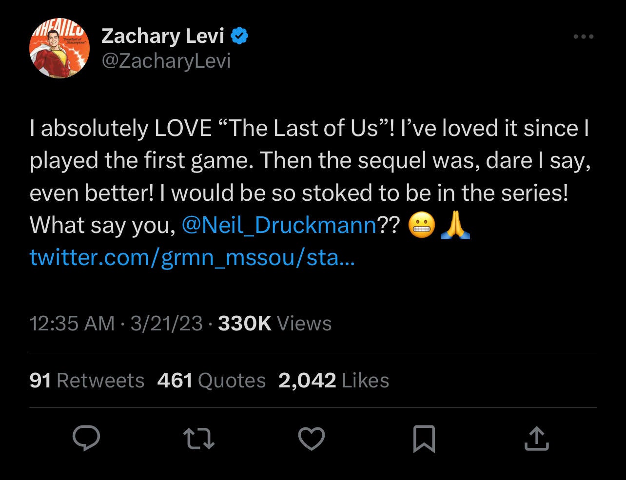Bookmark this tweet
Screen dimensions: 626x480
(424, 439)
